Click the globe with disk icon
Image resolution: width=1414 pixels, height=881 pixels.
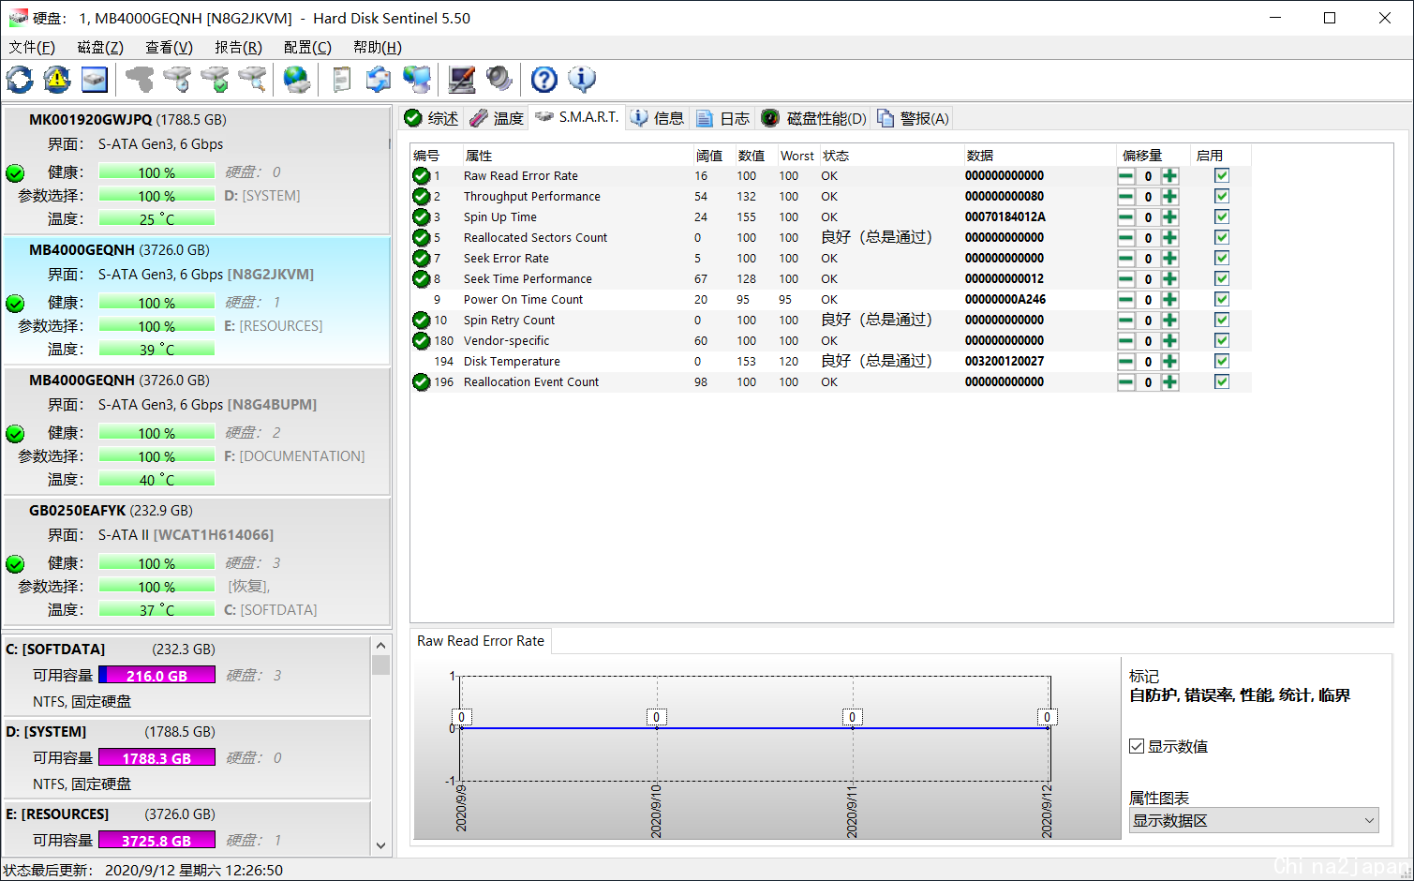(297, 80)
